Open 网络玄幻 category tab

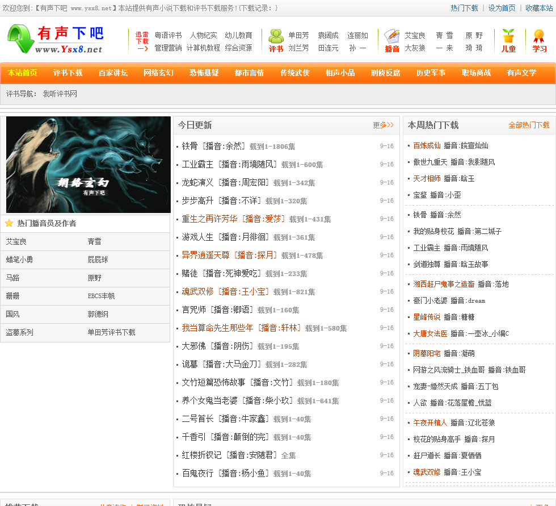pos(158,73)
